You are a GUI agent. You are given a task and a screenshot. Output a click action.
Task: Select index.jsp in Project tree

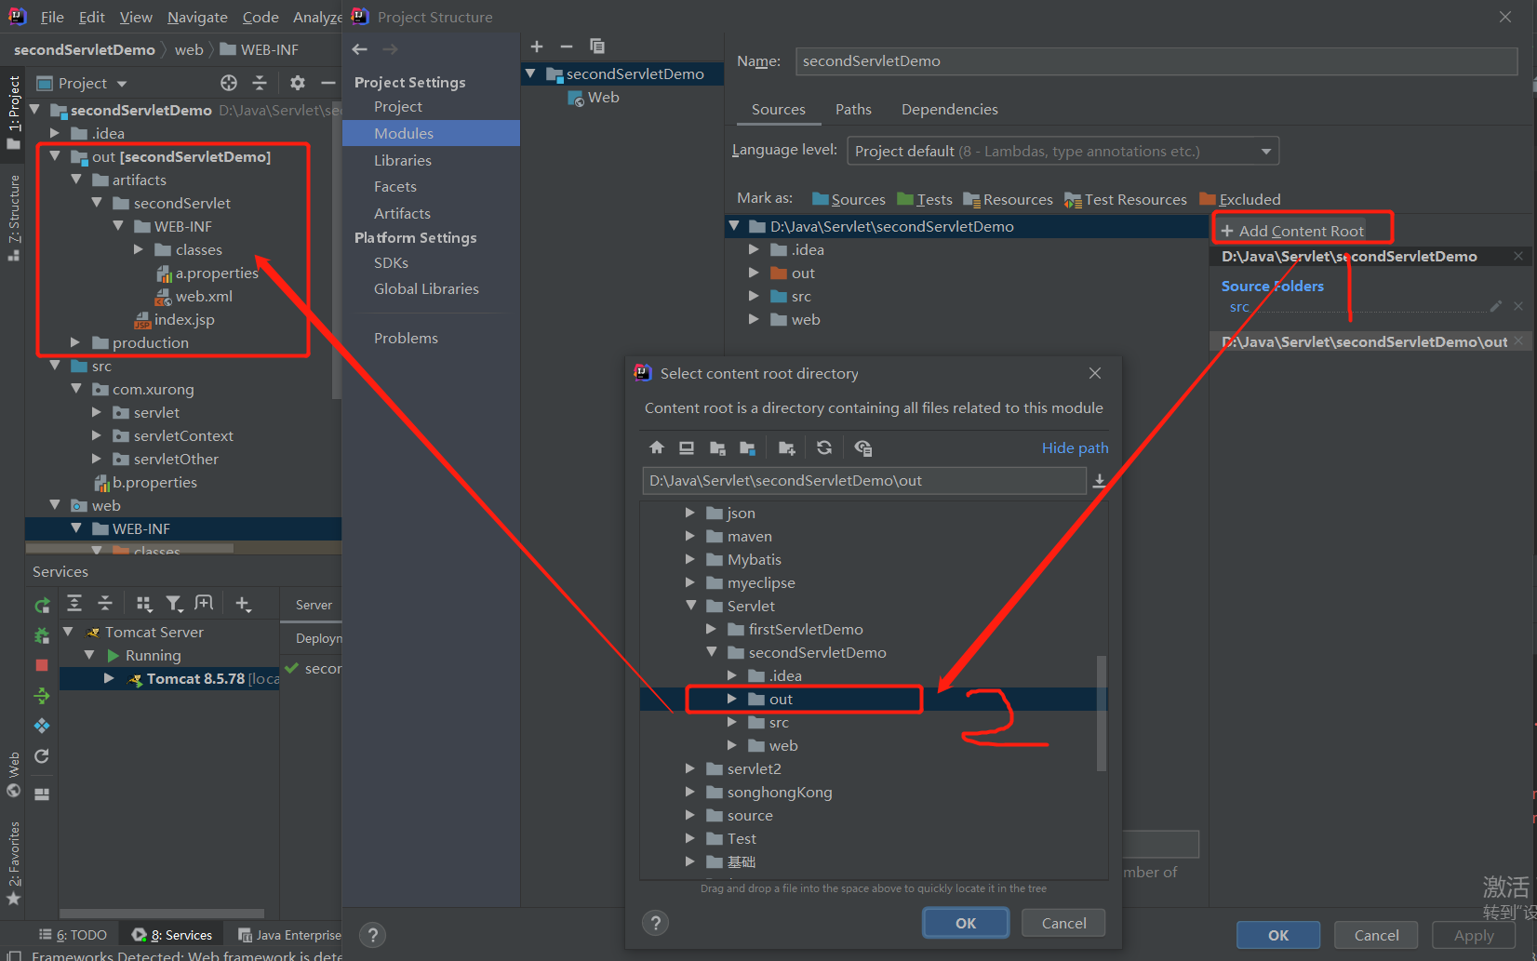[x=183, y=319]
